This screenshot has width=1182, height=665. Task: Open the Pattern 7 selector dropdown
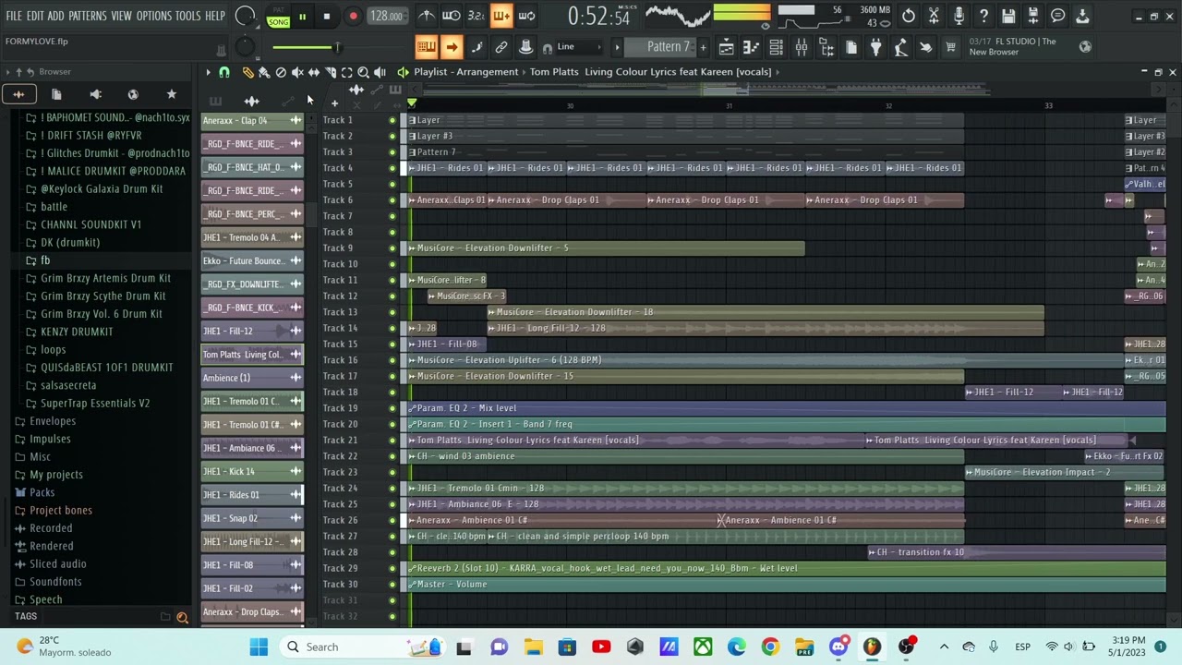click(x=660, y=47)
